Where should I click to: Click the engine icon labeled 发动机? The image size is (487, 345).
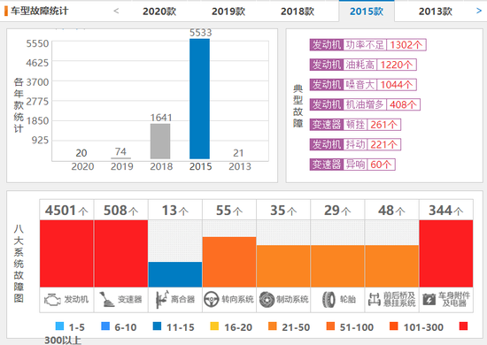[x=52, y=300]
